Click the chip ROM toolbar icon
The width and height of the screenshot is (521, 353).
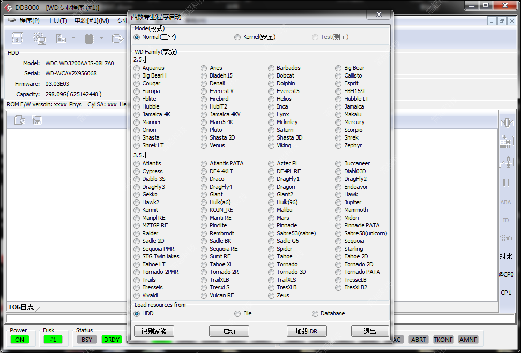[x=88, y=39]
